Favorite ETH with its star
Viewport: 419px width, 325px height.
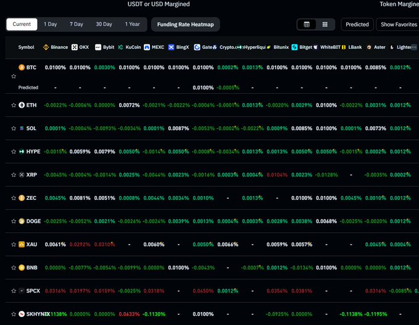[x=14, y=105]
